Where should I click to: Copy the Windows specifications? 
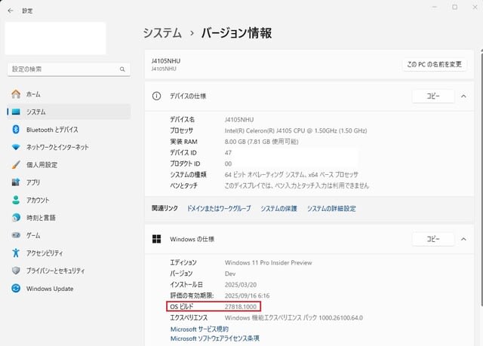(432, 239)
